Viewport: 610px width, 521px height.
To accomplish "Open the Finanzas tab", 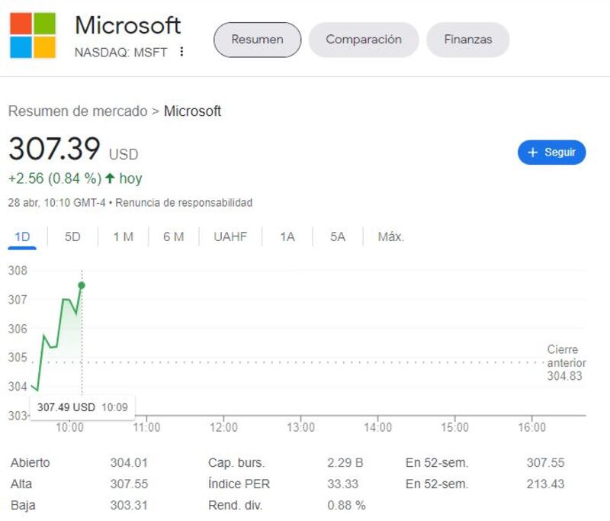I will [467, 40].
